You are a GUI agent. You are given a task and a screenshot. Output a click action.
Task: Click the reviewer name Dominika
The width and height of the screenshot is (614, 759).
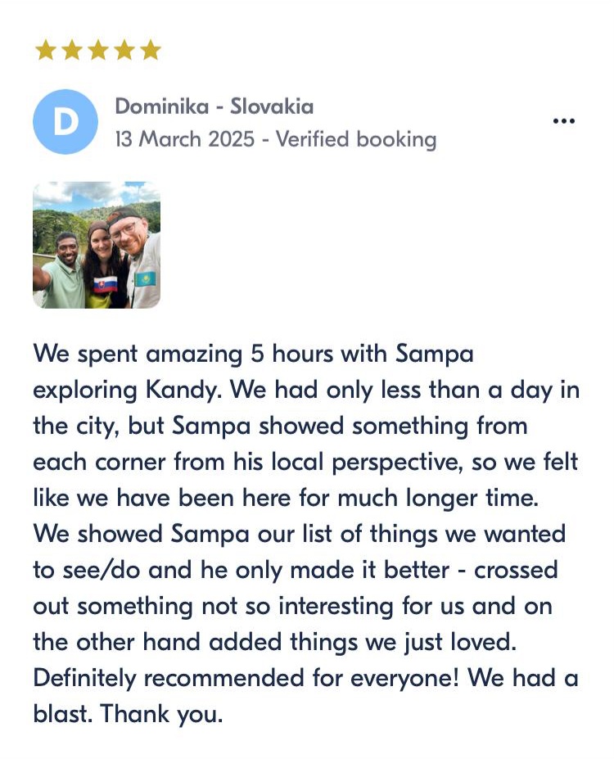click(161, 106)
